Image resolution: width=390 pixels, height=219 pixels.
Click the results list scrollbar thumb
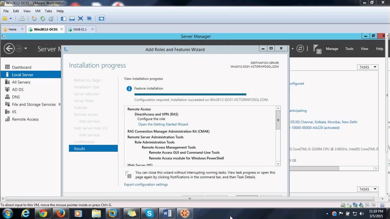click(278, 120)
